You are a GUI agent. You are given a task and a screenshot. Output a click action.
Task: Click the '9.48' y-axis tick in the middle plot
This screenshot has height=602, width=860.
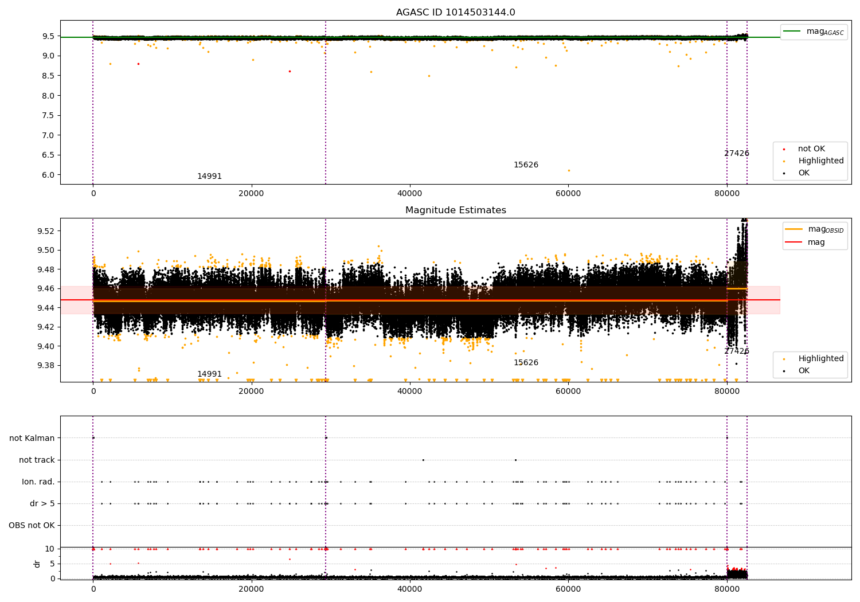coord(46,269)
